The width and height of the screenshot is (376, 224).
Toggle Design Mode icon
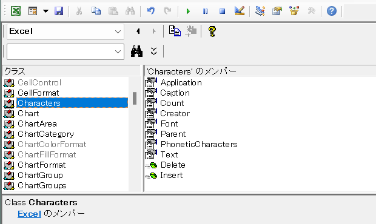tap(240, 11)
